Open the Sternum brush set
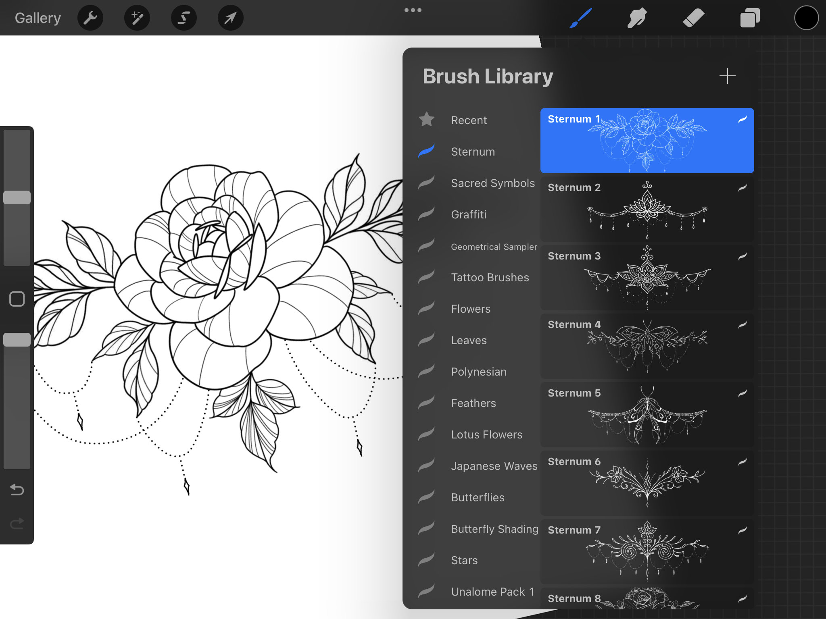826x619 pixels. [473, 152]
